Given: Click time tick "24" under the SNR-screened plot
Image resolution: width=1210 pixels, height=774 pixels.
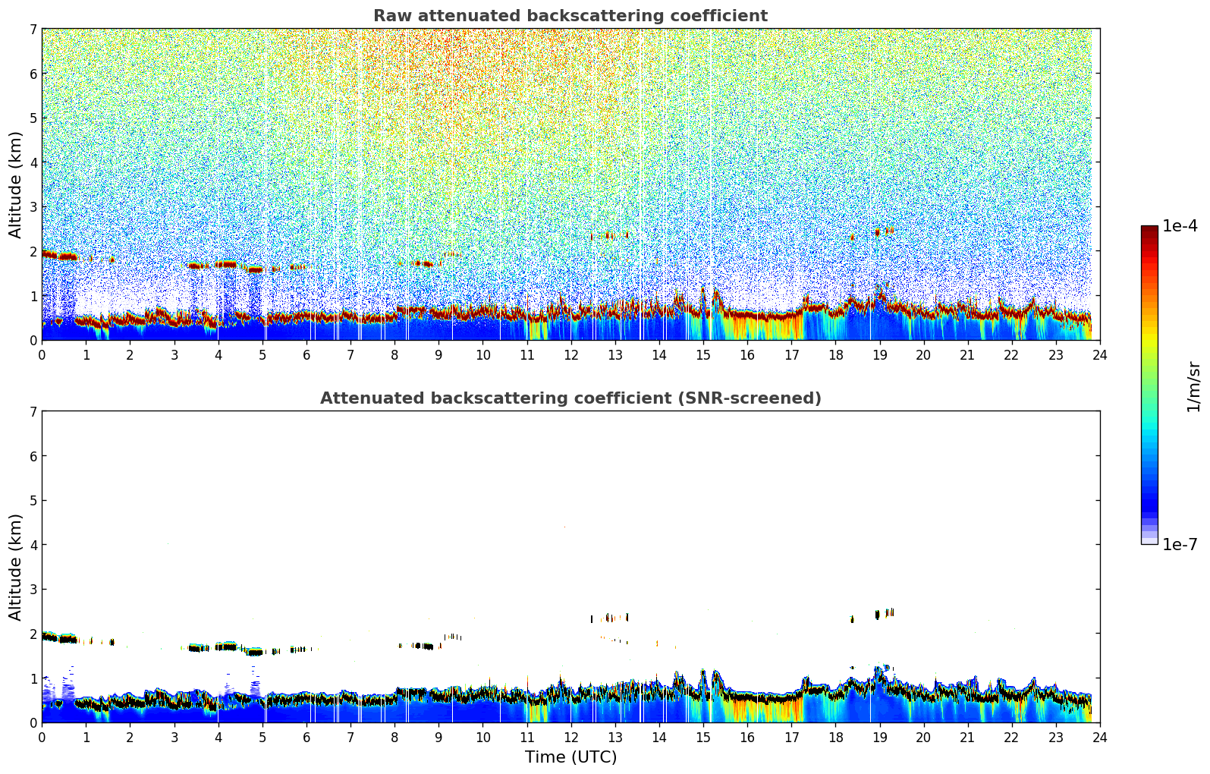Looking at the screenshot, I should pos(1100,737).
